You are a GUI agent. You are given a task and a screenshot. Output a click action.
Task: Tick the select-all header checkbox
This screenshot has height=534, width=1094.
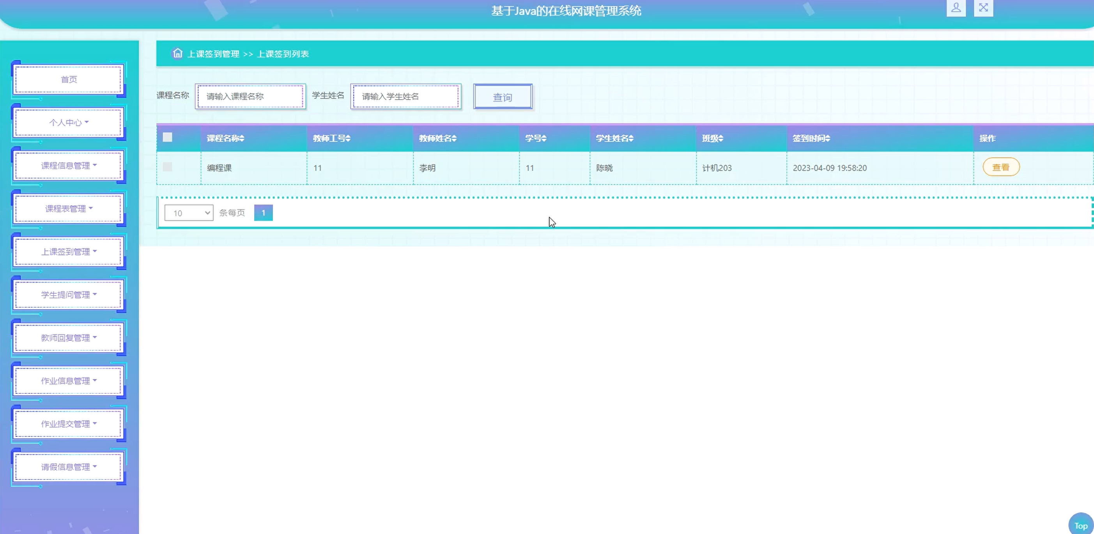[x=167, y=137]
